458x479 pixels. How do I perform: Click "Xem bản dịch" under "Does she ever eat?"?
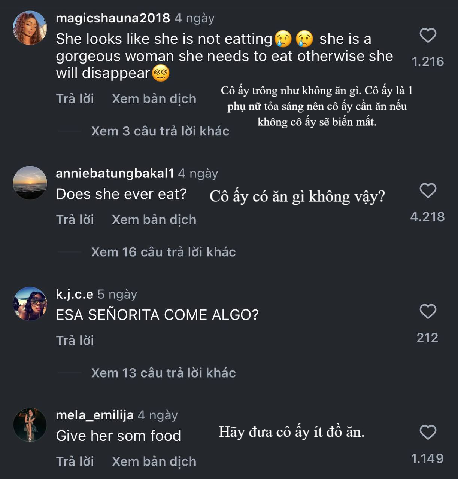click(154, 219)
